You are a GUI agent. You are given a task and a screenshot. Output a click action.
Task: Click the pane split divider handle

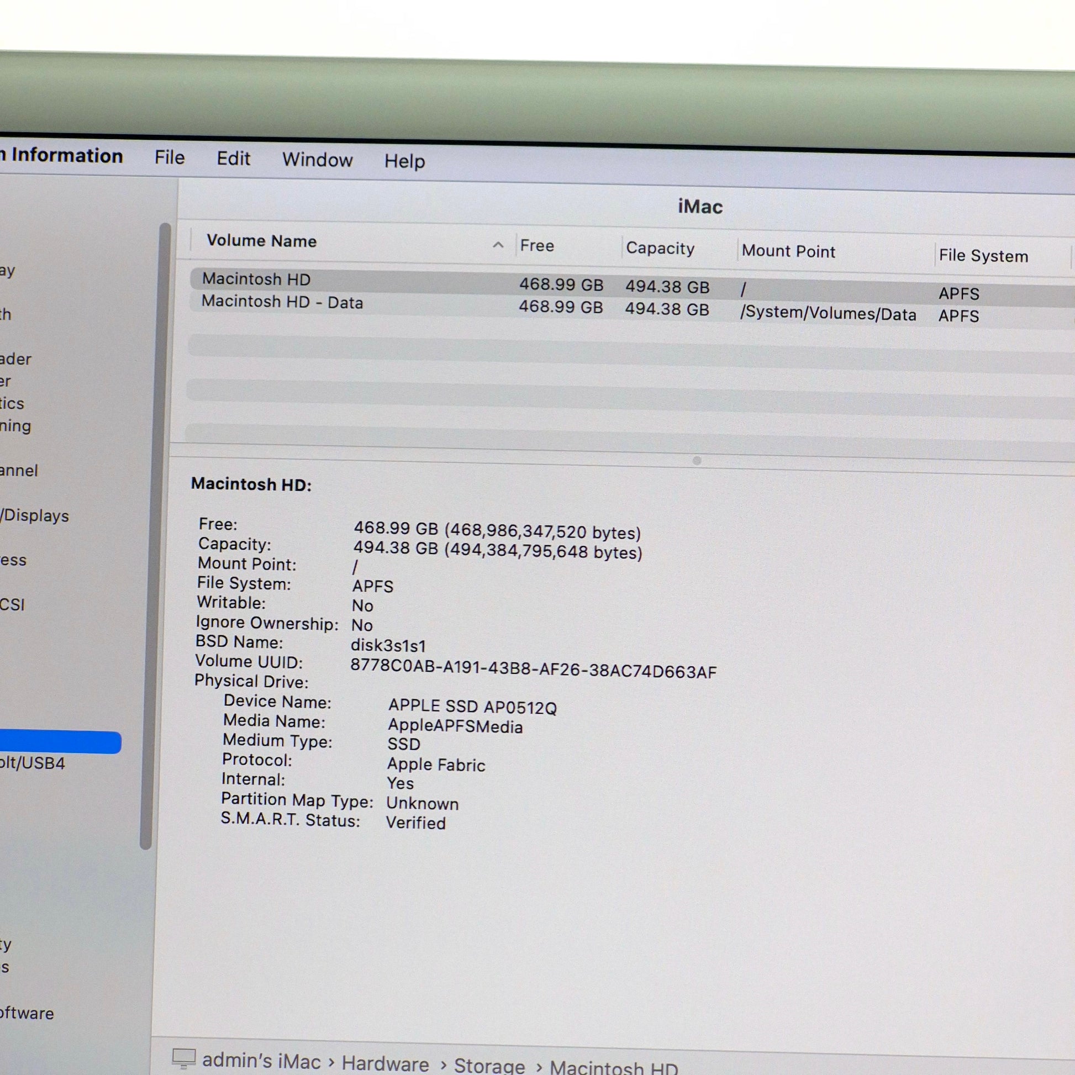697,460
